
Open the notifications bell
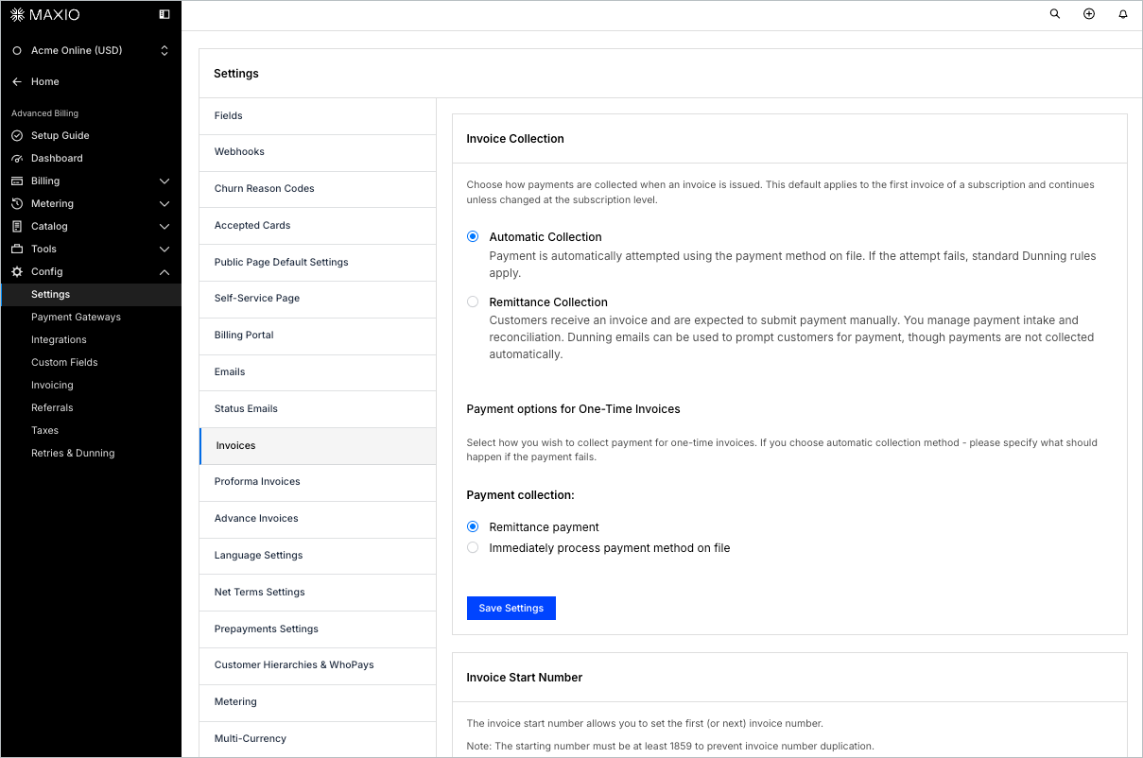[x=1123, y=14]
